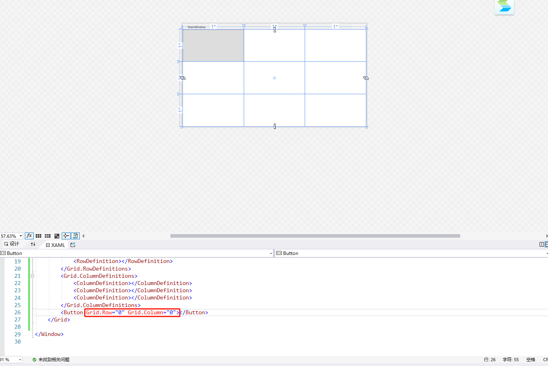The image size is (548, 366).
Task: Click the right margin chain-link anchor icon
Action: (x=366, y=78)
